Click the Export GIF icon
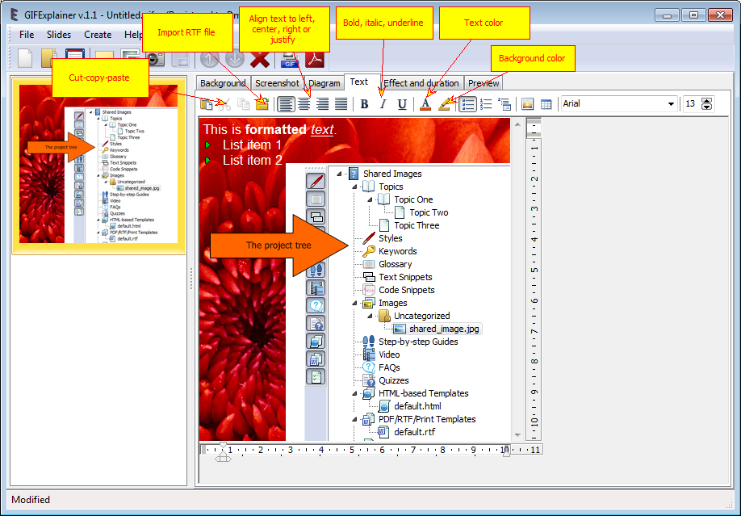Image resolution: width=741 pixels, height=516 pixels. [290, 60]
